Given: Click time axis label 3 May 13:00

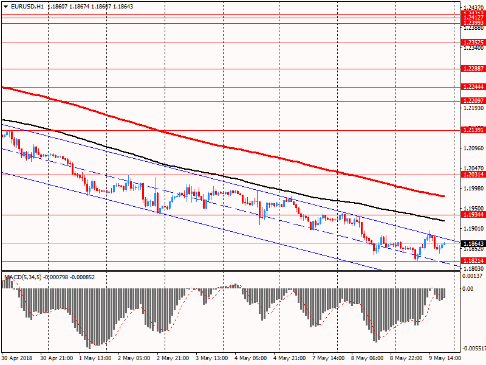Looking at the screenshot, I should (x=212, y=358).
